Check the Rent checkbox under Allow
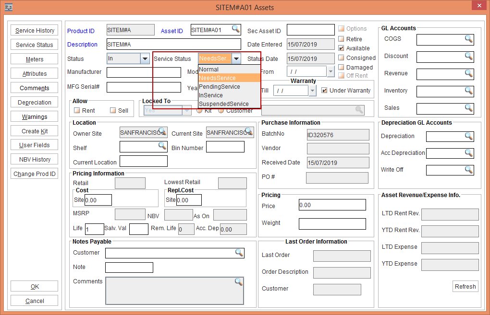490x315 pixels. coord(77,110)
